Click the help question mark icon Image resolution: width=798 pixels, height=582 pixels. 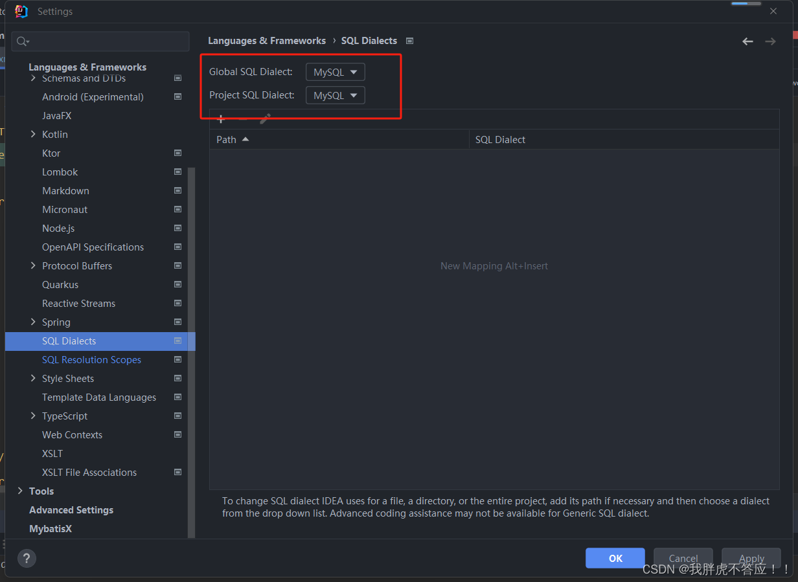(x=27, y=558)
